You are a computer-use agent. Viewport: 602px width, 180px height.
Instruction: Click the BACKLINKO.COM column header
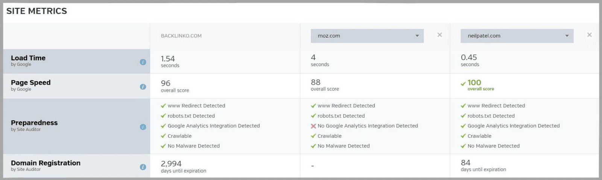pos(181,36)
